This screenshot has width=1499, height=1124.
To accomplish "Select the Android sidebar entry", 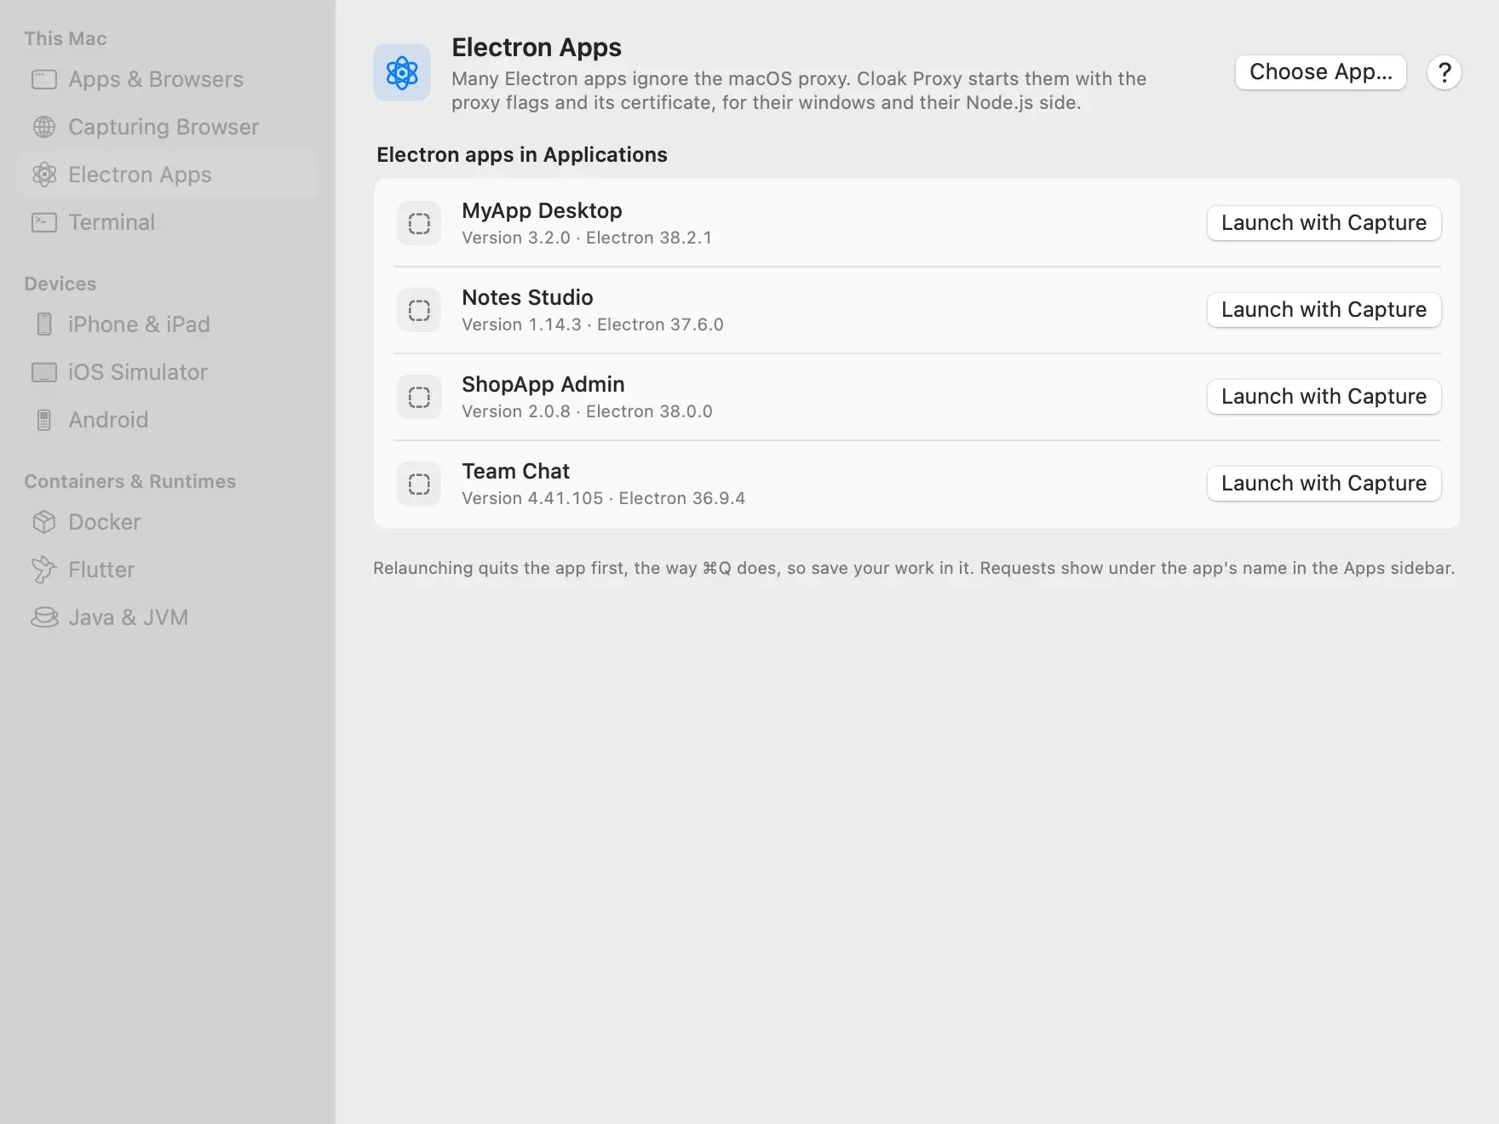I will click(167, 420).
